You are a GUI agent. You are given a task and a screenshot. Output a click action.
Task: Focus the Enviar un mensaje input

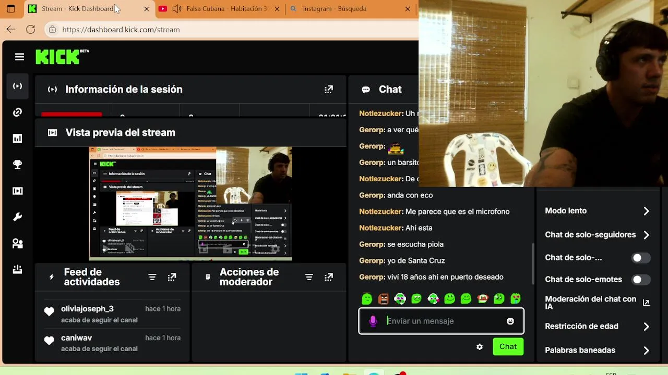pyautogui.click(x=441, y=321)
